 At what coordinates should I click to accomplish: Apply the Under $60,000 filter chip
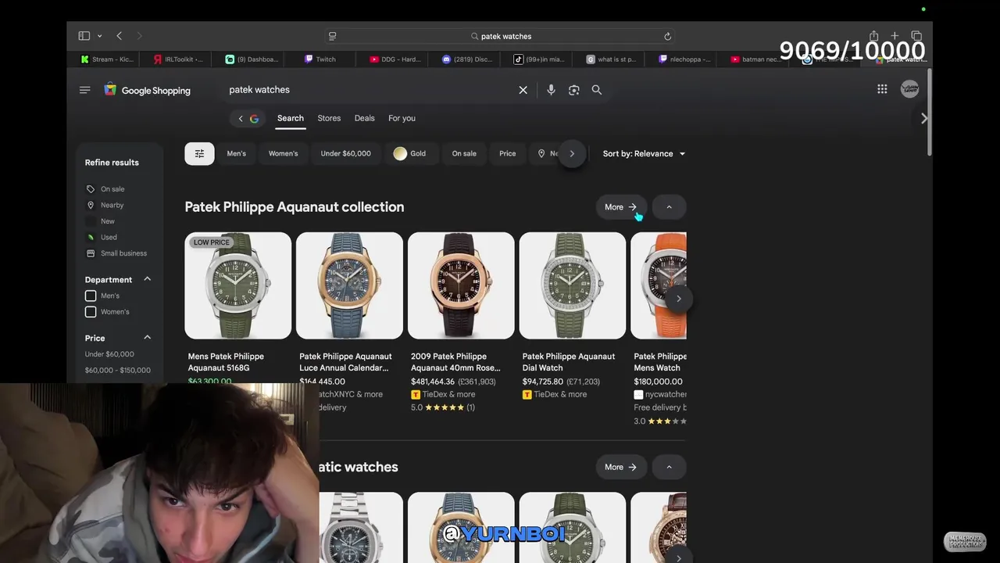click(345, 153)
